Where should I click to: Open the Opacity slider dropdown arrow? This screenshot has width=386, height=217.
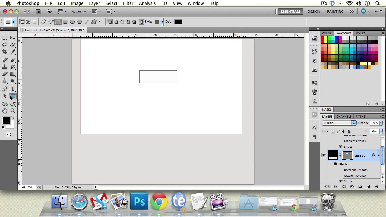pos(381,123)
